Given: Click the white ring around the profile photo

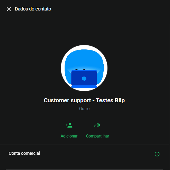Looking at the screenshot, I should [84, 47].
